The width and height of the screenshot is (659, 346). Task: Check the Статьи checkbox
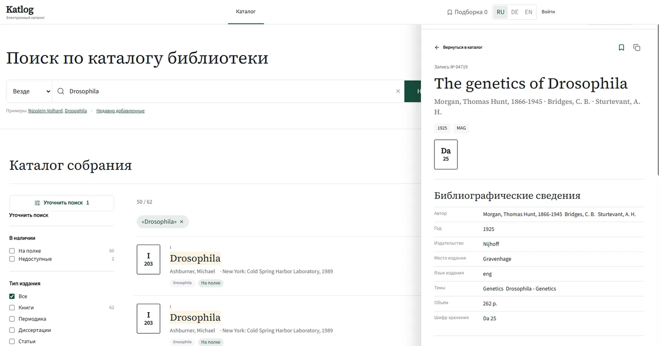[12, 342]
